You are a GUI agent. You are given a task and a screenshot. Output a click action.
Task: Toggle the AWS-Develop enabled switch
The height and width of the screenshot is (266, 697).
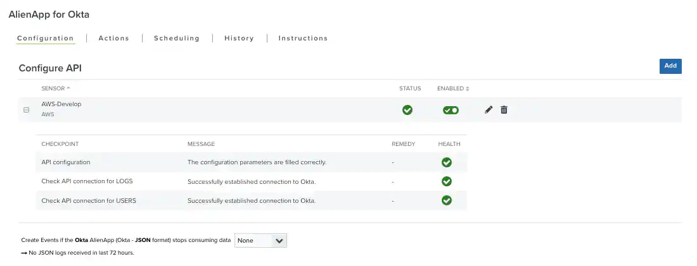[451, 110]
